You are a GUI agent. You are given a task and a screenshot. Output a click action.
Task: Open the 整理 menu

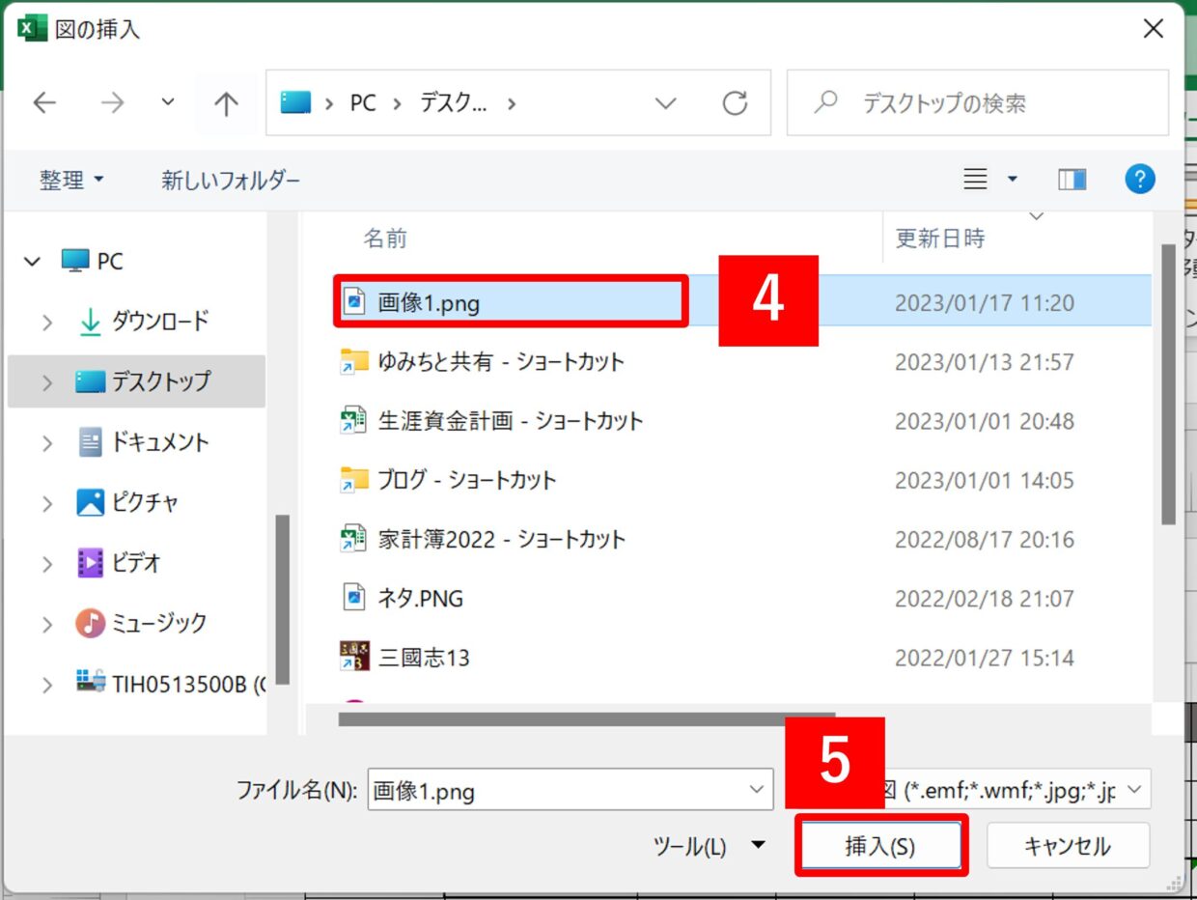coord(71,180)
